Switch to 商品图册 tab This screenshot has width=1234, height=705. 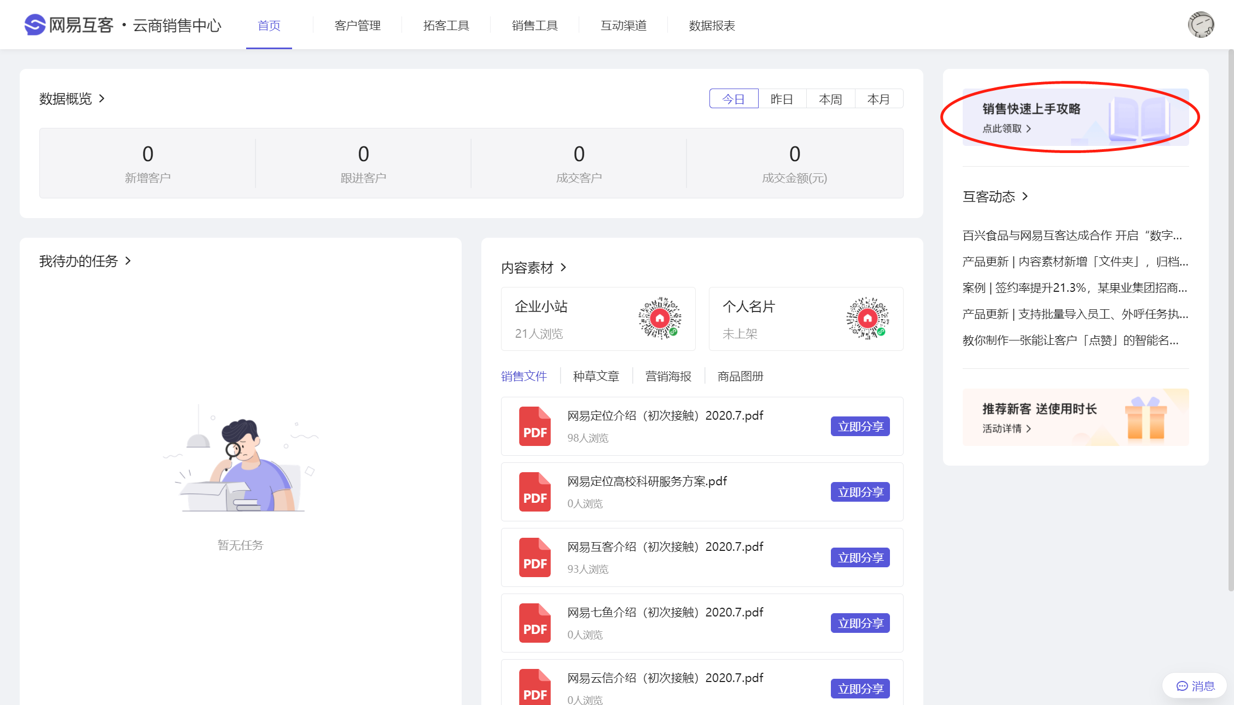[741, 376]
